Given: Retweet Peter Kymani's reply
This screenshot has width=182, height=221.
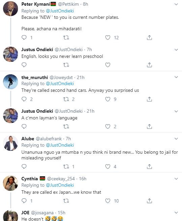Looking at the screenshot, I should [x=66, y=37].
